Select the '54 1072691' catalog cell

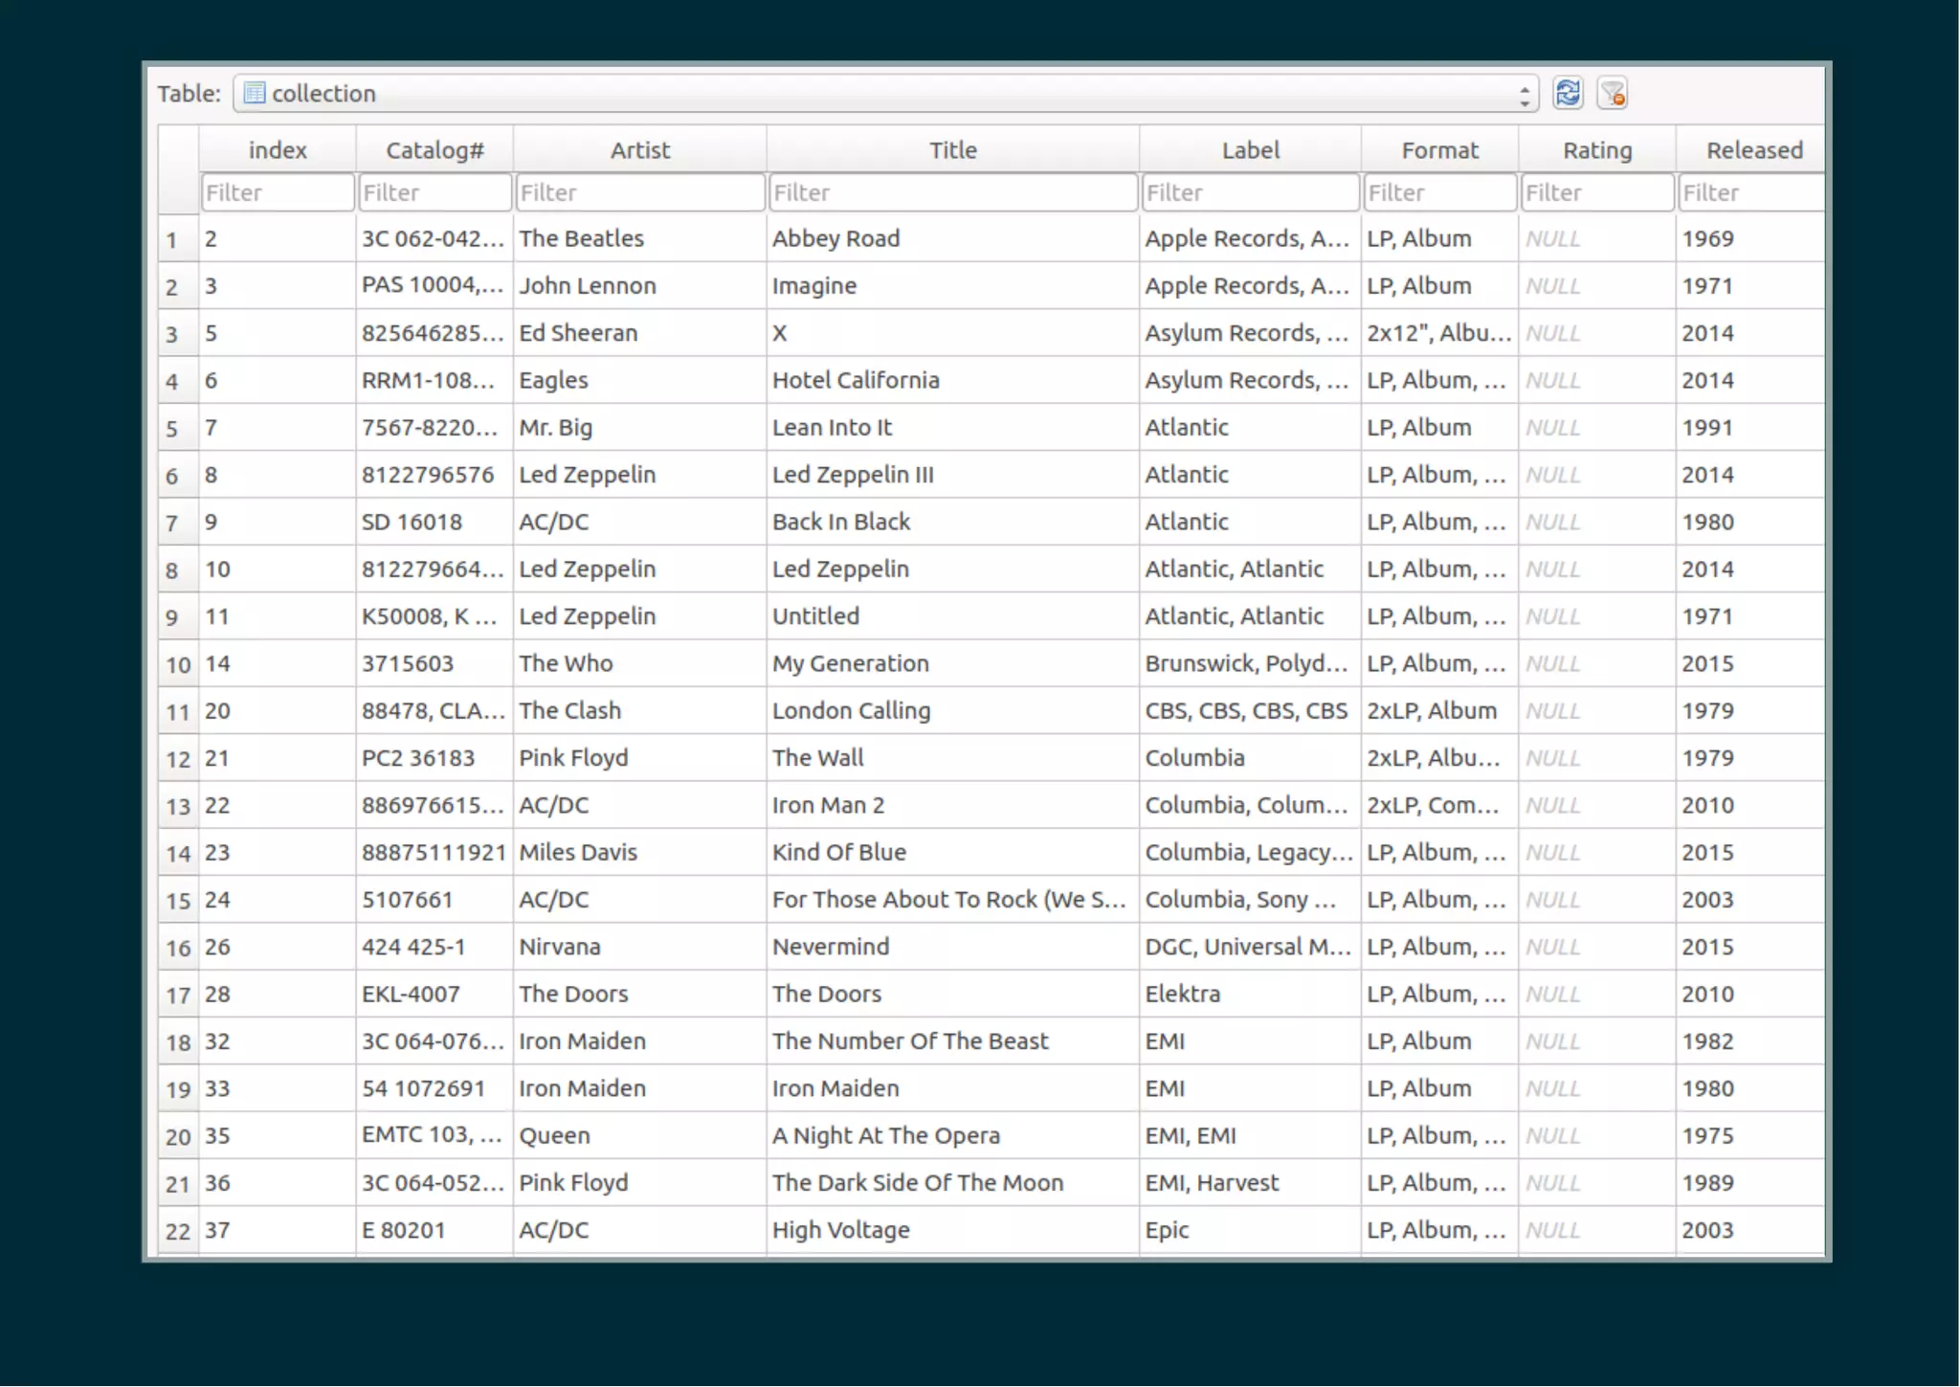click(x=434, y=1088)
